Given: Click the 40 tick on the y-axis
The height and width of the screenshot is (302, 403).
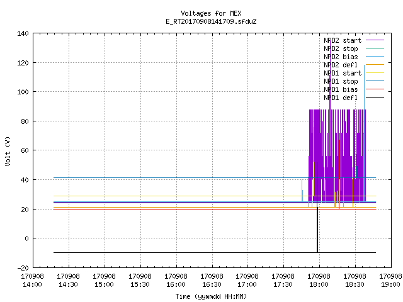Looking at the screenshot, I should 25,180.
